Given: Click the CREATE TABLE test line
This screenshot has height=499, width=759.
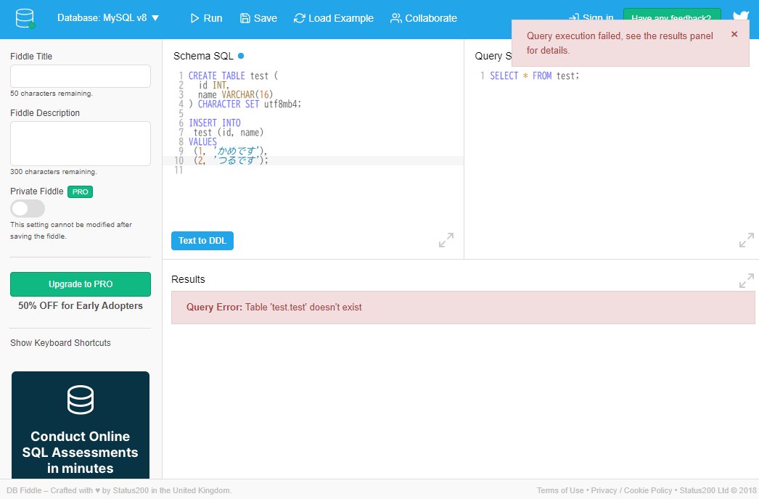Looking at the screenshot, I should (x=234, y=75).
